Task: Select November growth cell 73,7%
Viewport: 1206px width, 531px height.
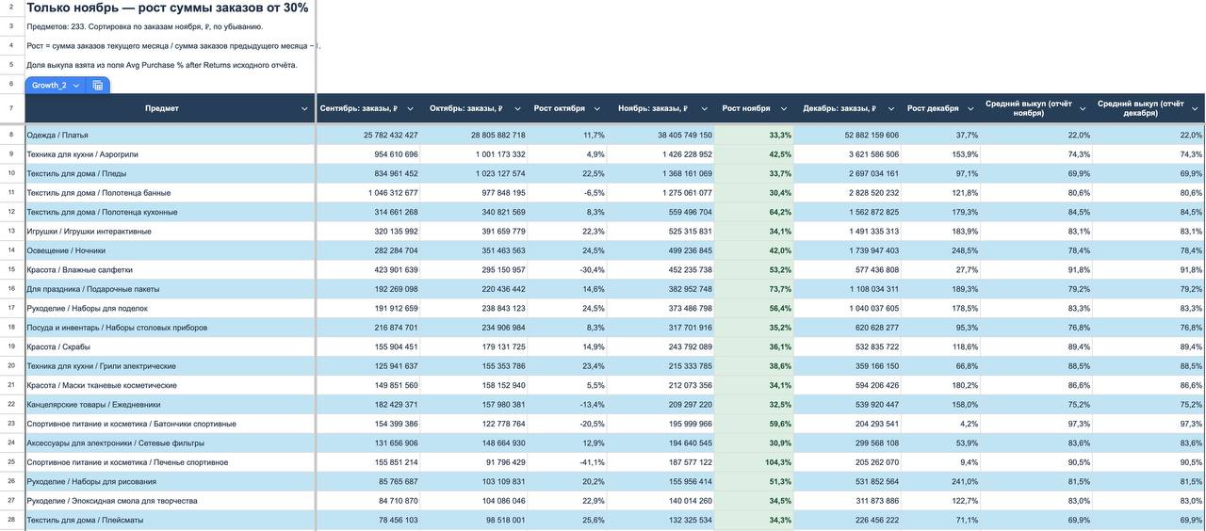Action: pyautogui.click(x=755, y=290)
